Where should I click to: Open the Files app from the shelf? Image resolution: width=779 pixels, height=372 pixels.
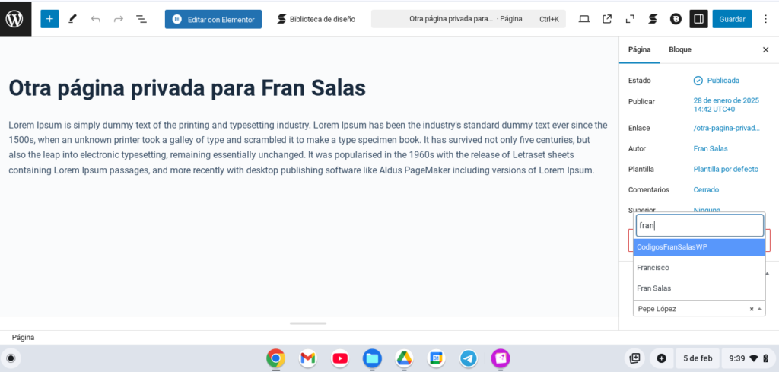coord(372,358)
